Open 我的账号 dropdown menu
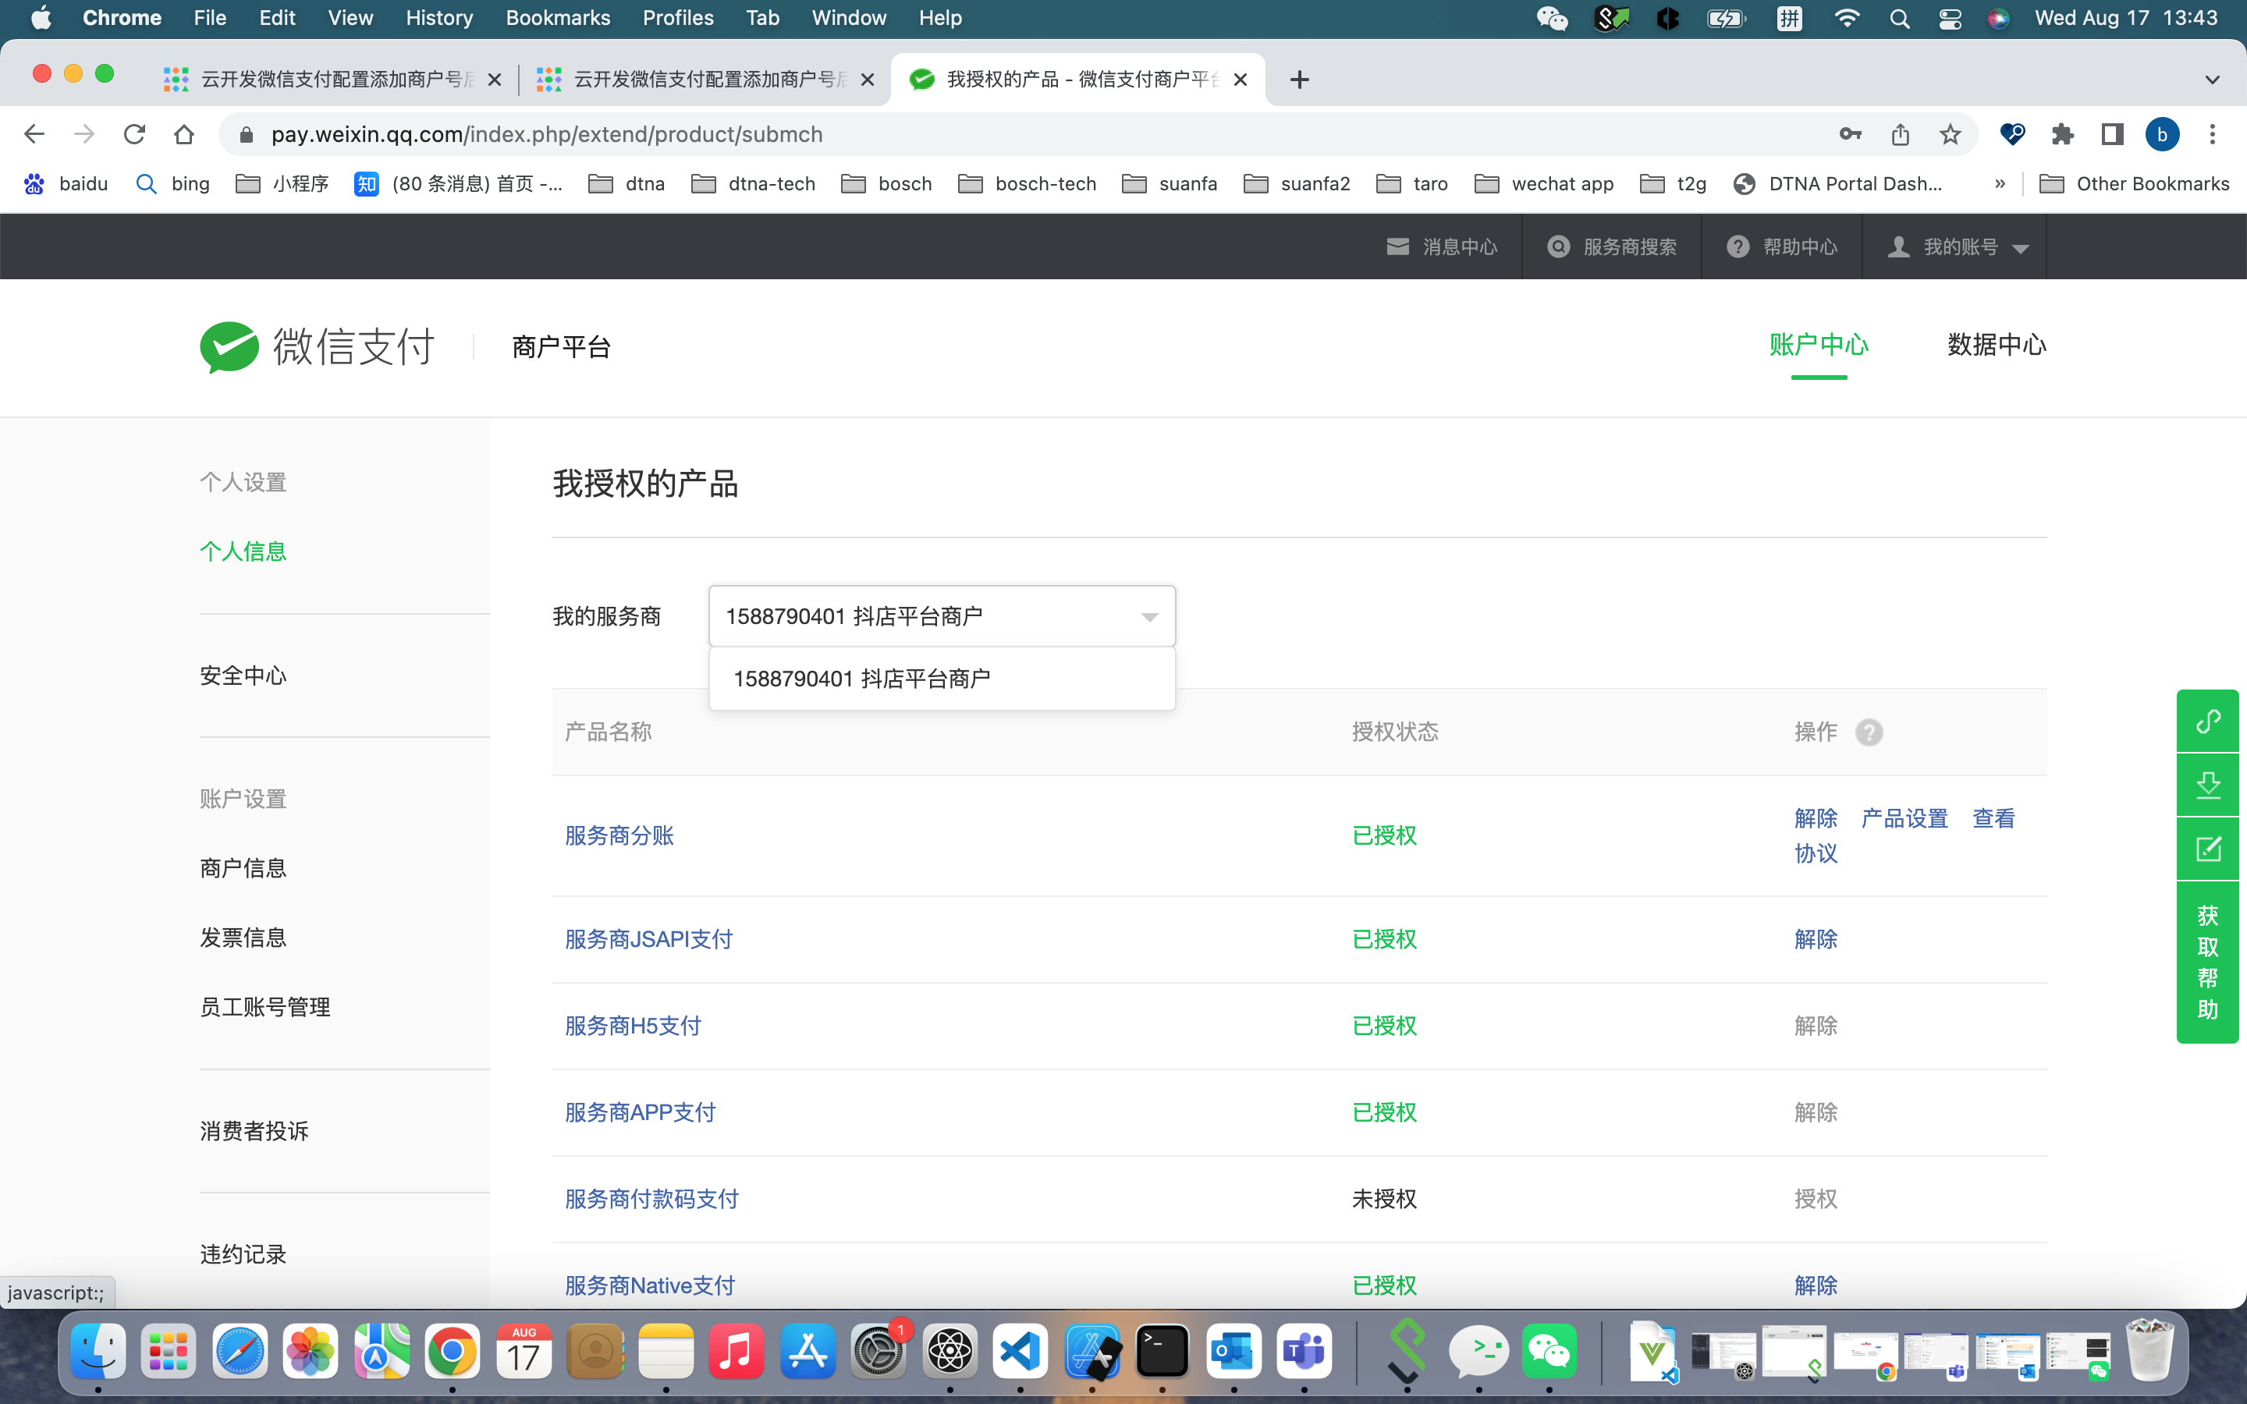This screenshot has height=1404, width=2247. pyautogui.click(x=1958, y=247)
